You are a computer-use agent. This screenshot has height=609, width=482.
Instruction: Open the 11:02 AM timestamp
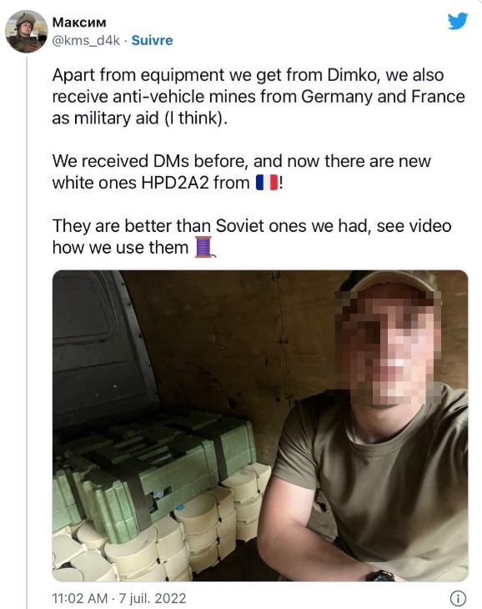[x=80, y=598]
